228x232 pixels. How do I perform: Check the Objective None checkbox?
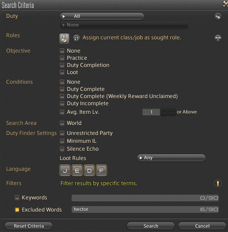62,51
